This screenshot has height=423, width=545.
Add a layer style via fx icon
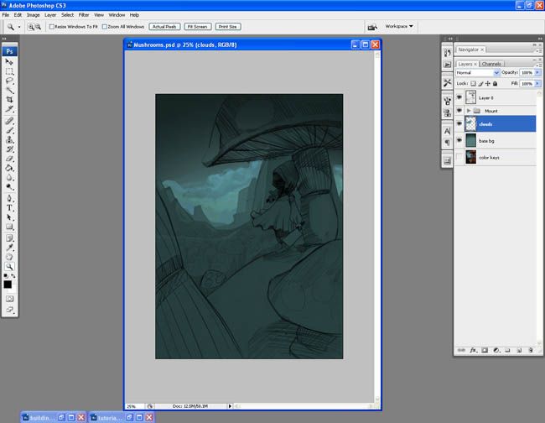pyautogui.click(x=474, y=350)
